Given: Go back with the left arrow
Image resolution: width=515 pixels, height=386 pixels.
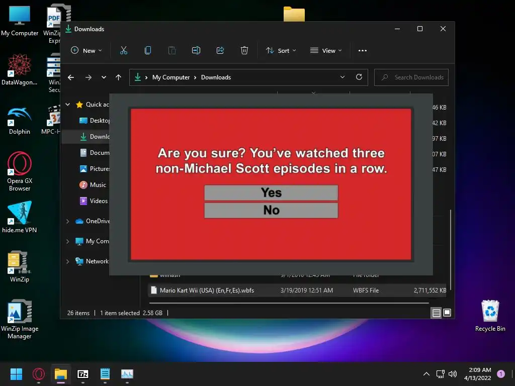Looking at the screenshot, I should (71, 77).
